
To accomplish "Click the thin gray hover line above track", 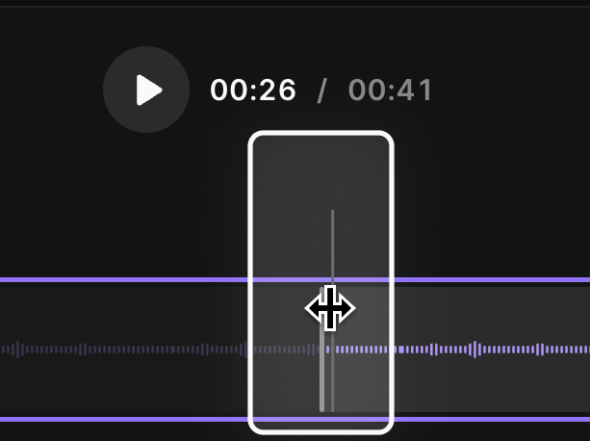I will [333, 245].
